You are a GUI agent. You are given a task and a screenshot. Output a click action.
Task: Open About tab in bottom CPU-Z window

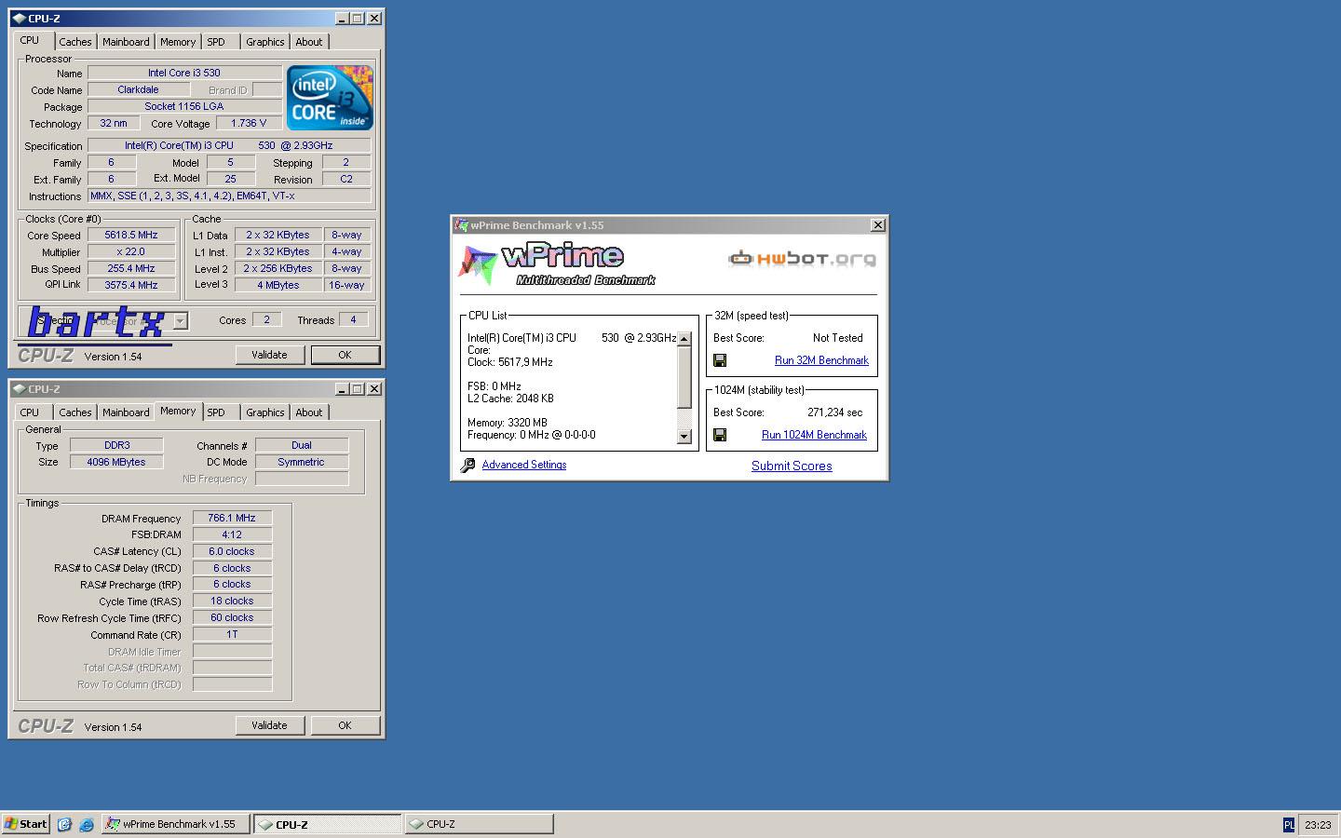click(309, 412)
